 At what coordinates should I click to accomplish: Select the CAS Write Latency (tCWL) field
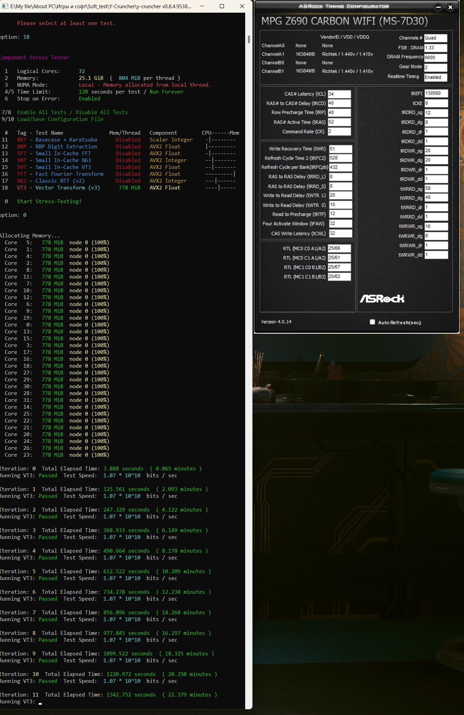click(341, 233)
